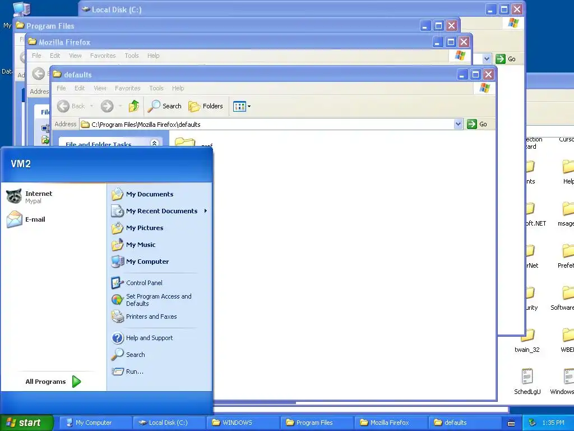Open Edit menu in defaults window
The image size is (574, 431).
click(80, 88)
